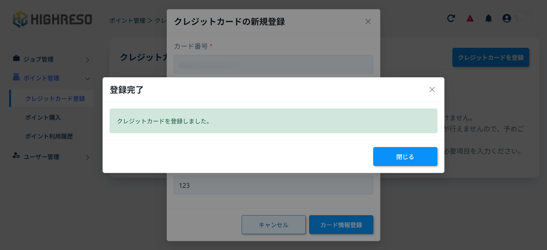
Task: Click the refresh icon in header
Action: [451, 19]
